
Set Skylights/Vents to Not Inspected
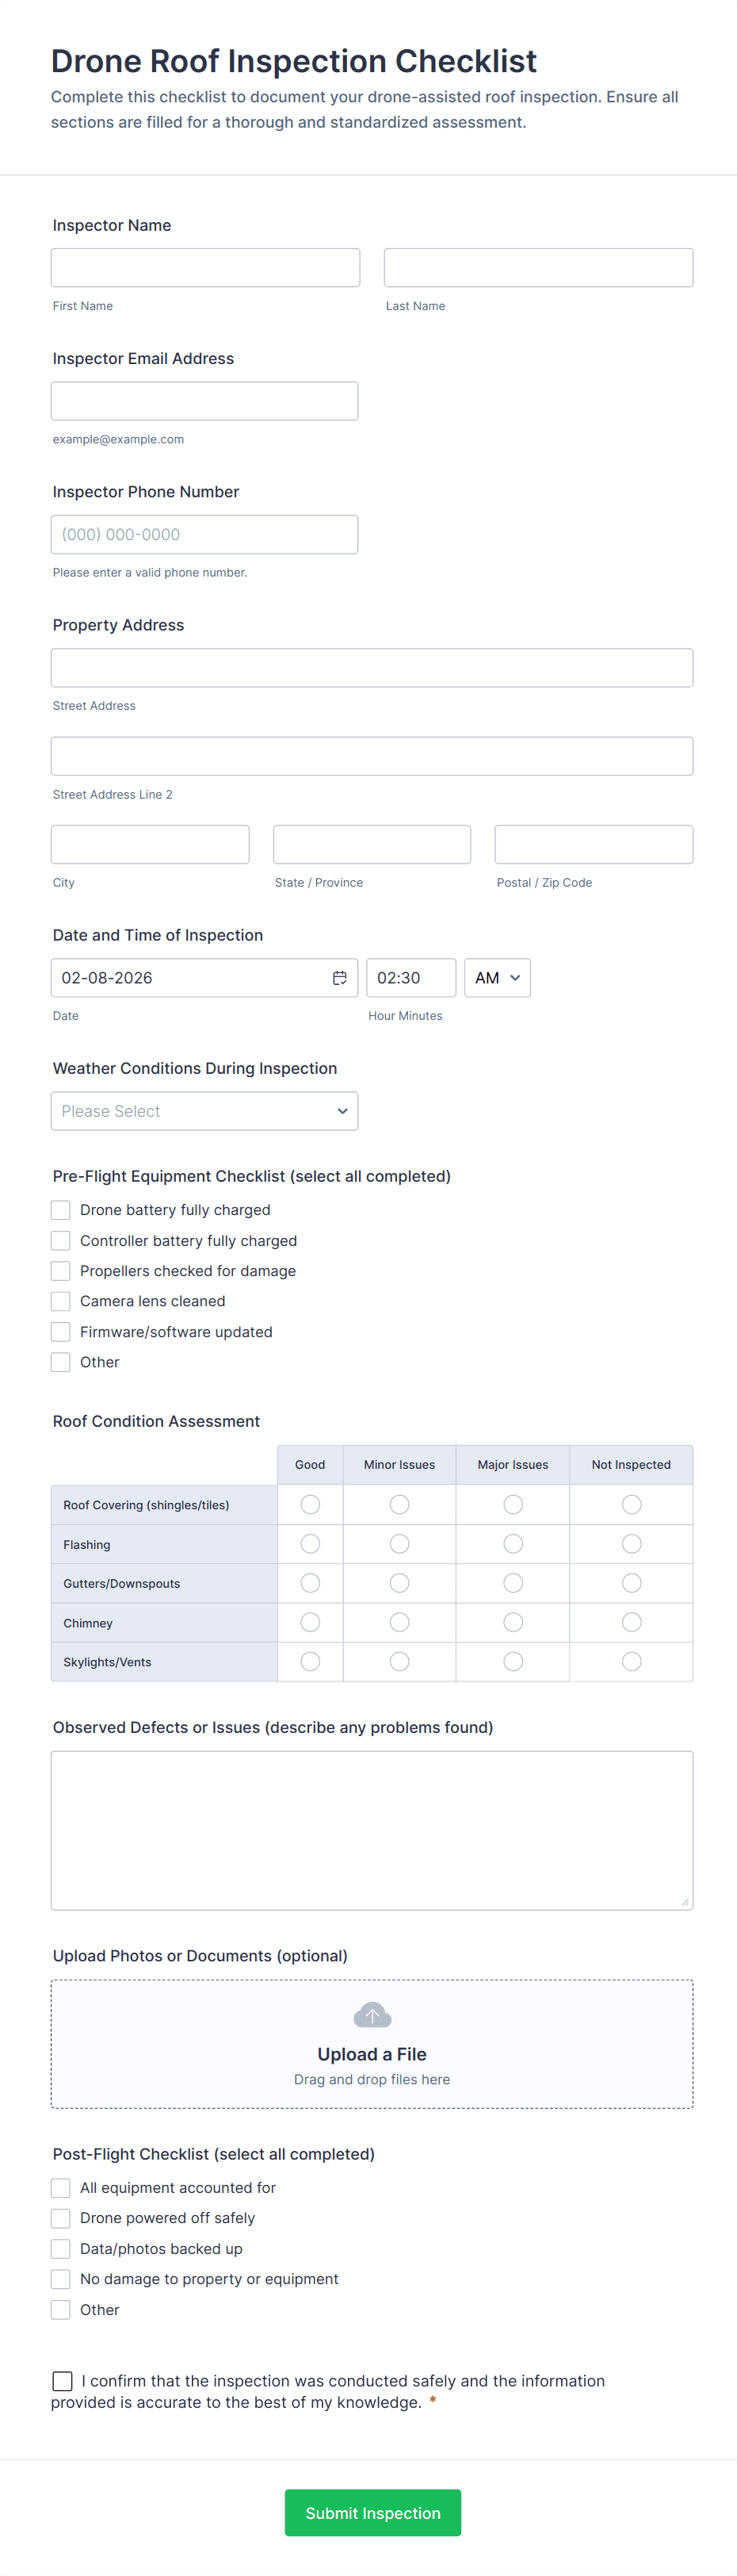pyautogui.click(x=631, y=1661)
